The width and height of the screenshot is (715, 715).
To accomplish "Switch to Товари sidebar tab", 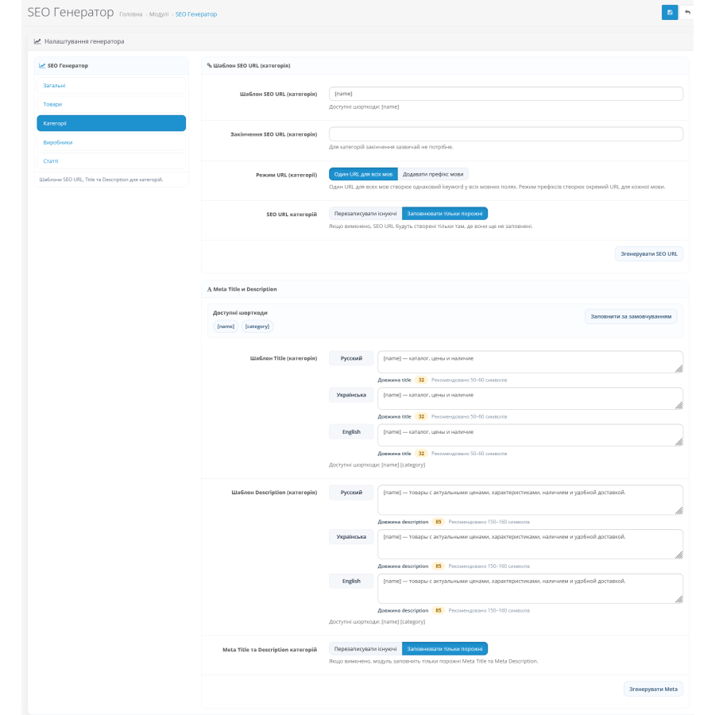I will (x=111, y=104).
